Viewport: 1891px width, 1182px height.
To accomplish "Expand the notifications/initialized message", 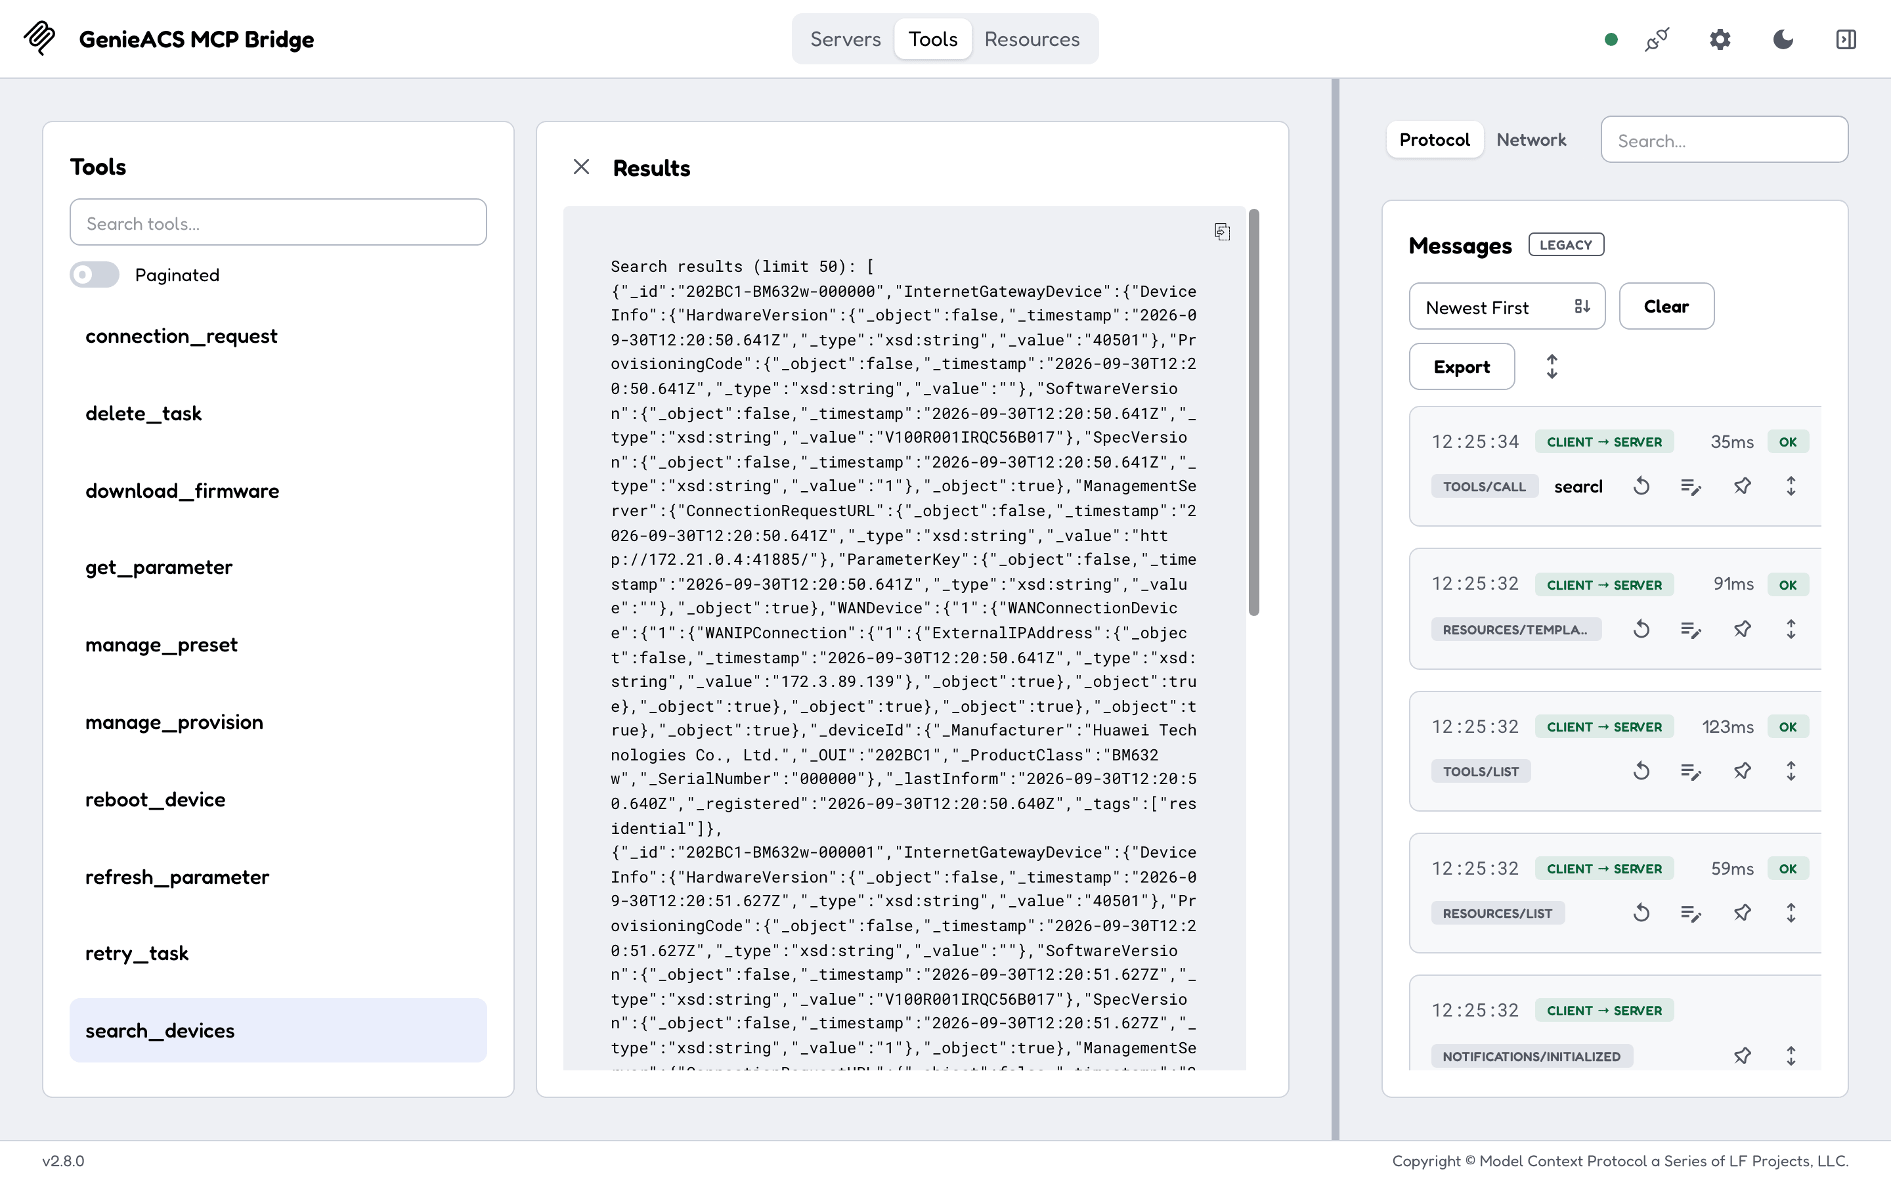I will click(1791, 1056).
